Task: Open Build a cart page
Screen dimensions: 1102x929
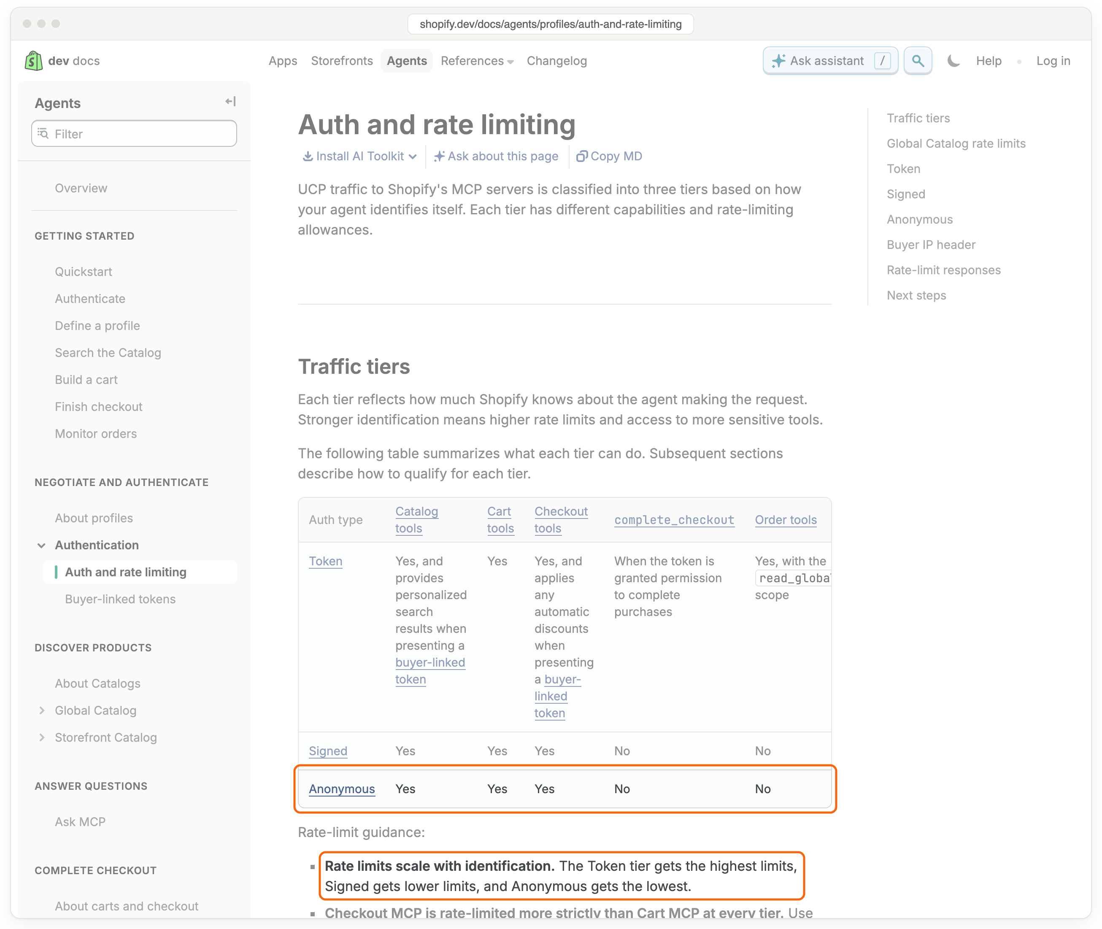Action: (86, 380)
